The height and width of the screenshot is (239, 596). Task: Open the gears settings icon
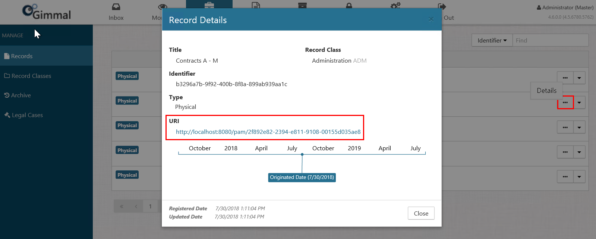(395, 6)
